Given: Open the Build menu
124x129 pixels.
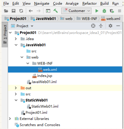Looking at the screenshot, I should [104, 3].
